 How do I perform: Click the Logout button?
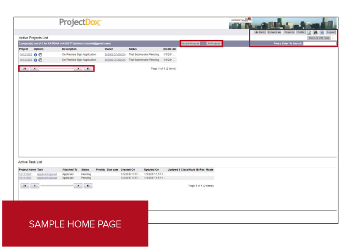(330, 32)
